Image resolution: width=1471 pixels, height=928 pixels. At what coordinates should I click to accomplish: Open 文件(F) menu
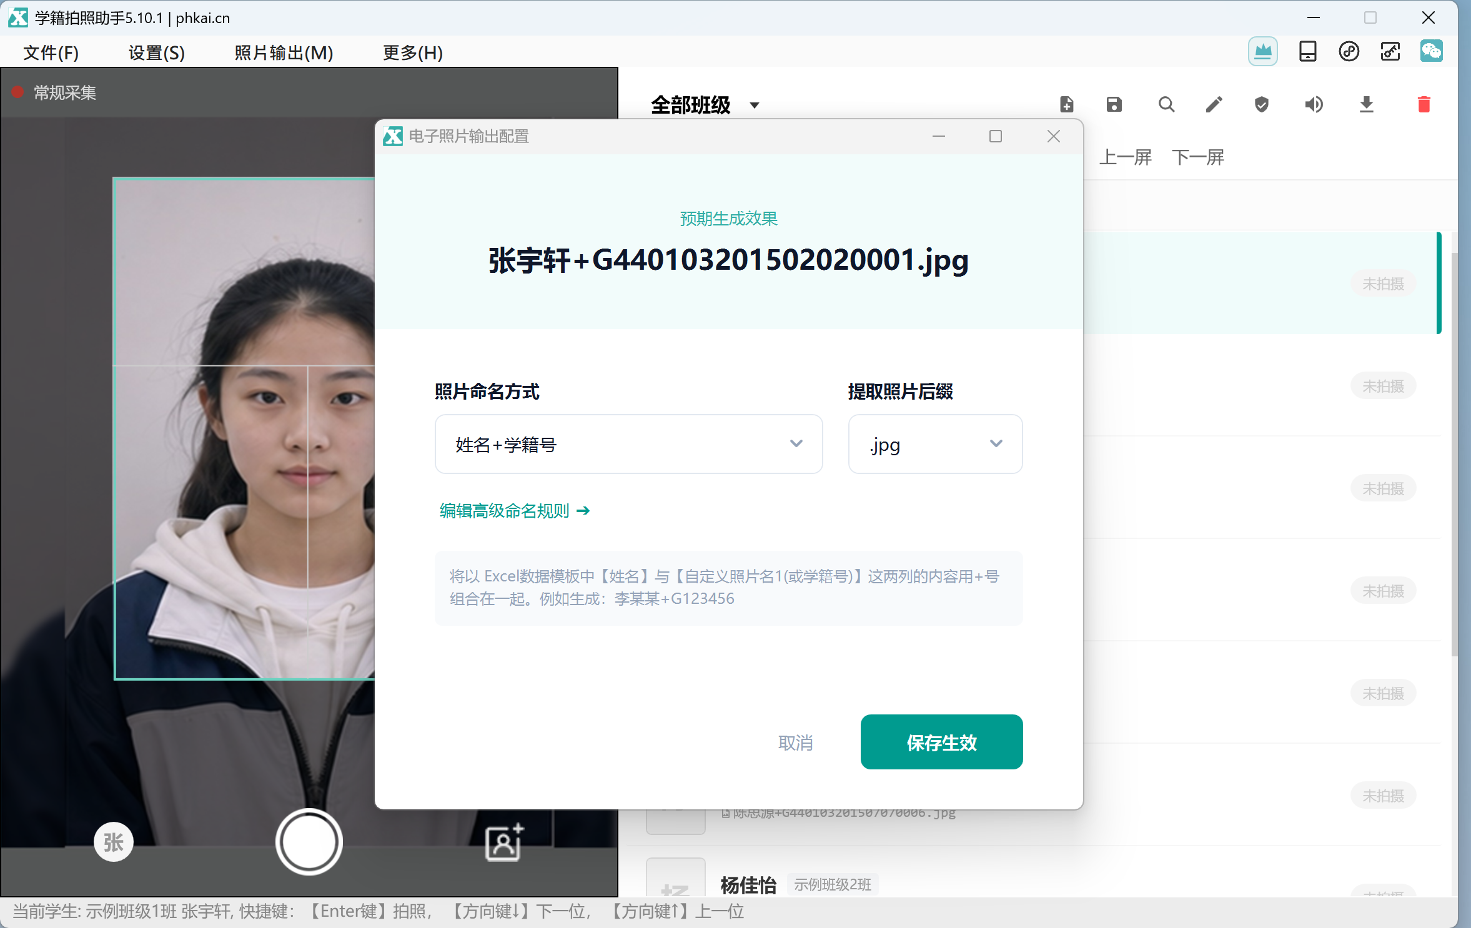point(51,52)
